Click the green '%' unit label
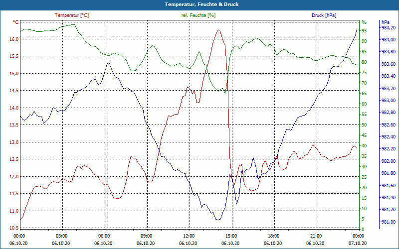Screen dimensions: 399x249 (x=364, y=22)
